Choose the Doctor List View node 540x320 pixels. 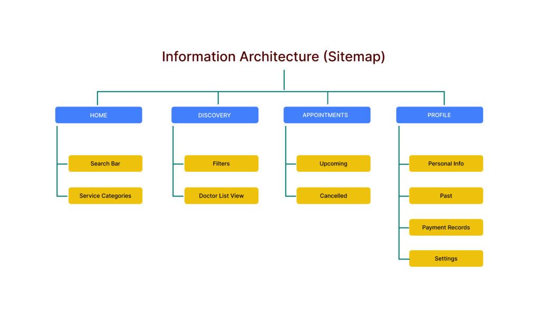pos(221,196)
